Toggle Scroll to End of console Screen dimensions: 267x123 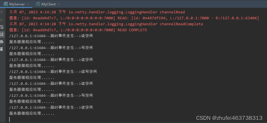tap(1, 34)
